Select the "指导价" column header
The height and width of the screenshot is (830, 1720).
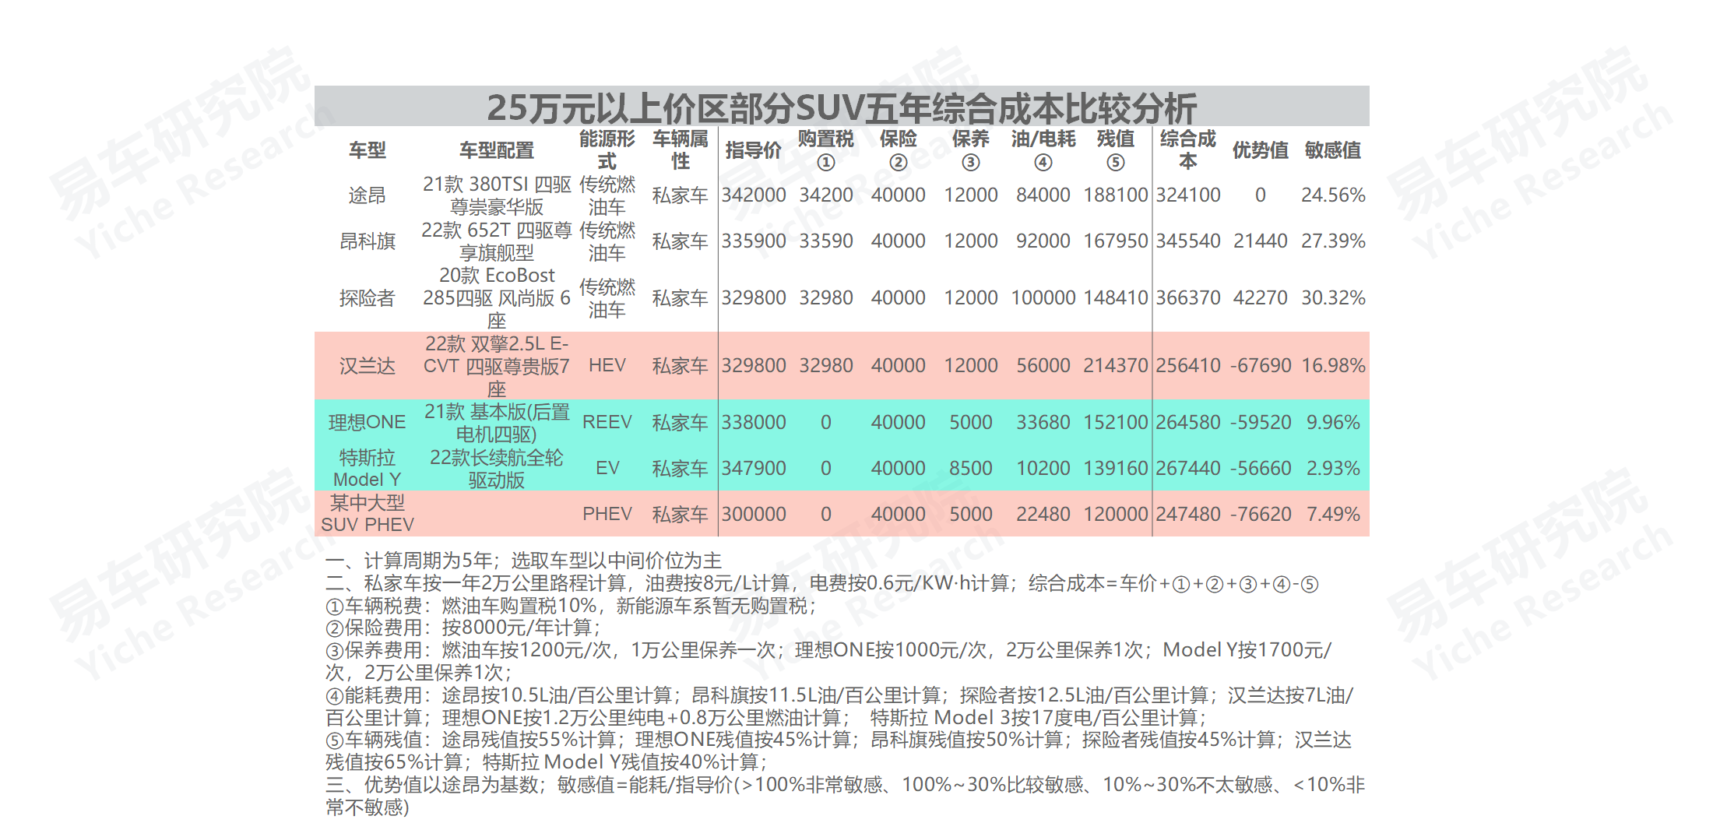754,150
